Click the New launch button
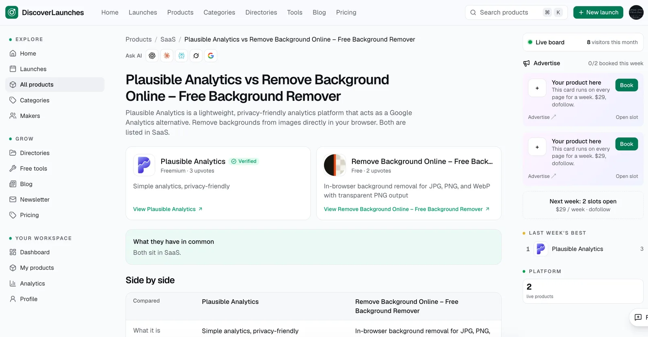This screenshot has height=337, width=648. [x=598, y=13]
